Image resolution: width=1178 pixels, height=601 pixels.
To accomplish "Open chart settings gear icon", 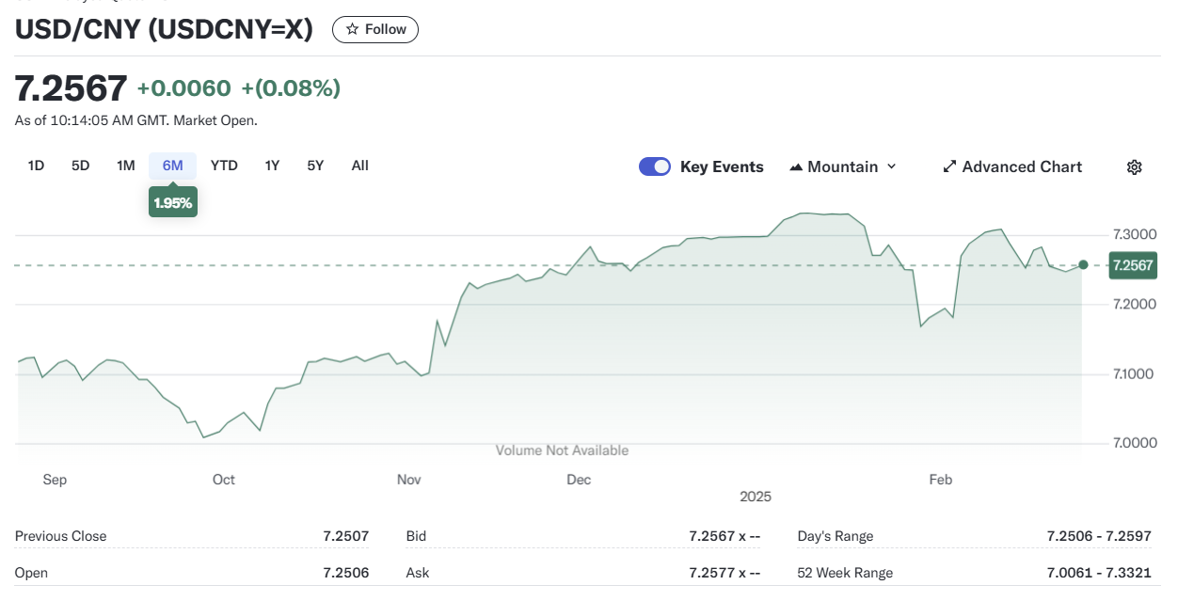I will tap(1134, 167).
